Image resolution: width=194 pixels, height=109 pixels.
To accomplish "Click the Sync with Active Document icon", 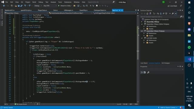I will tap(158, 13).
